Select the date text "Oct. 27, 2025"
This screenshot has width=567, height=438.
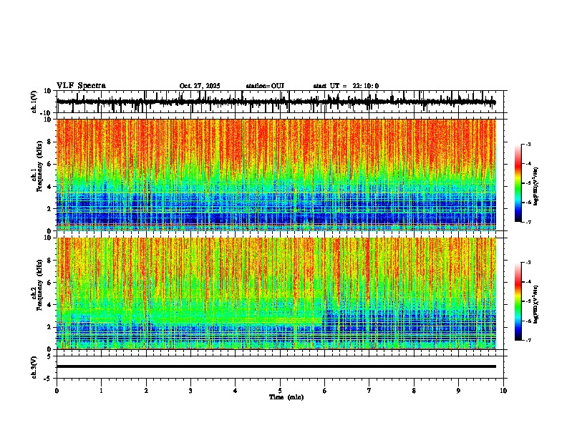200,86
